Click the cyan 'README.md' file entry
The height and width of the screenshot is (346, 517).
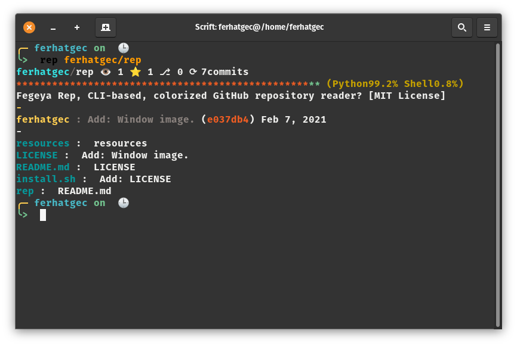[43, 167]
